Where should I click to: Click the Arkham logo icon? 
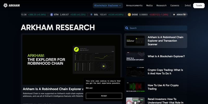click(x=5, y=5)
